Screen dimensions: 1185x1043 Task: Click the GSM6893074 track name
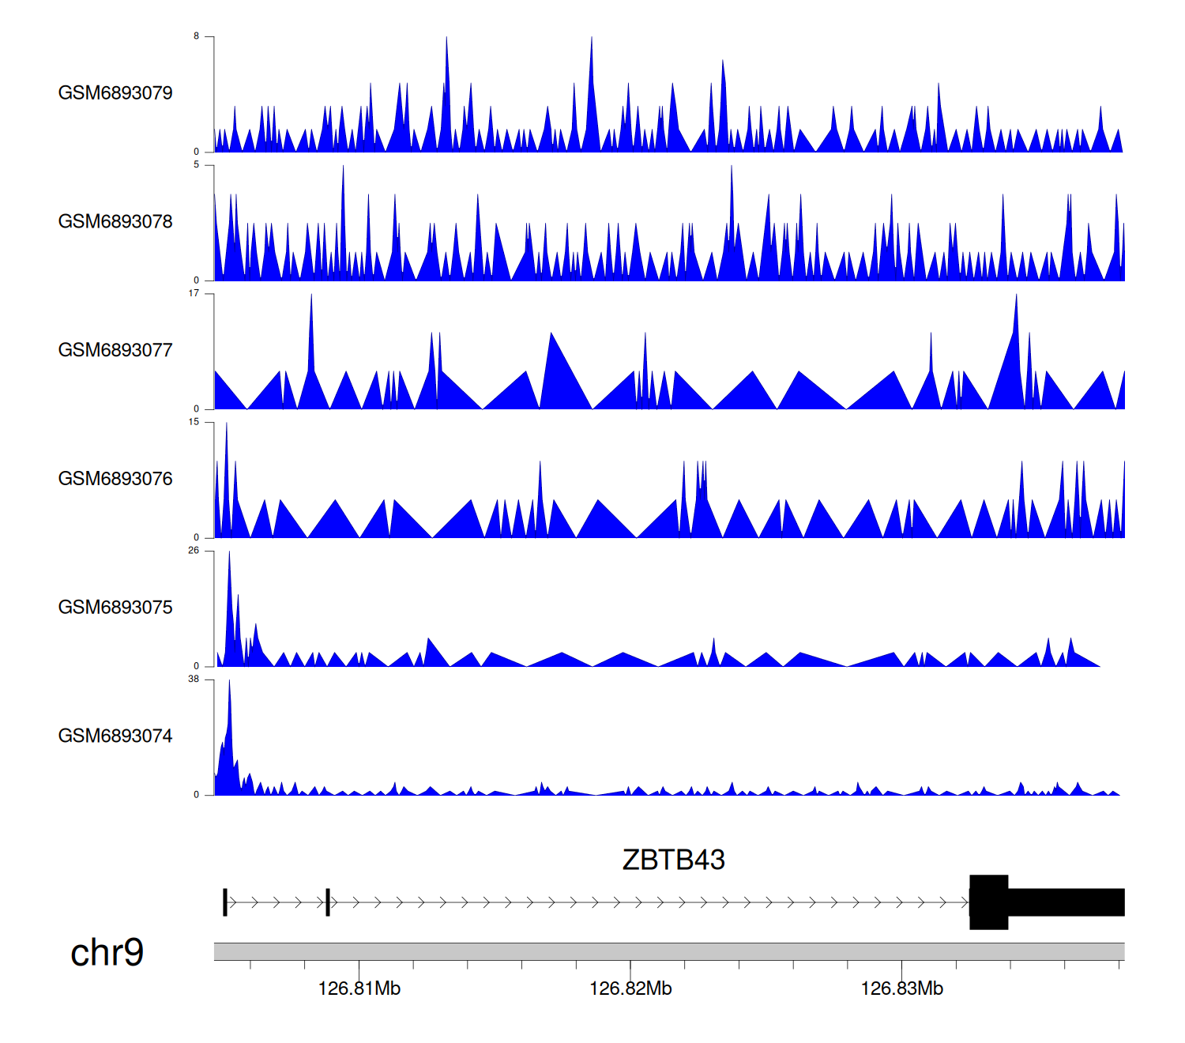pyautogui.click(x=115, y=736)
